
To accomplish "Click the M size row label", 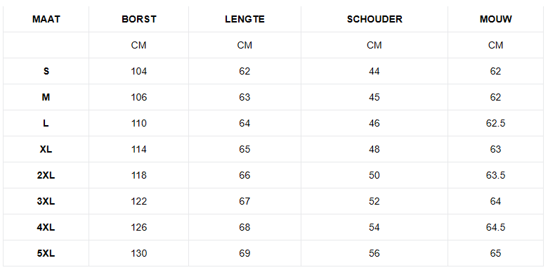I will 46,97.
